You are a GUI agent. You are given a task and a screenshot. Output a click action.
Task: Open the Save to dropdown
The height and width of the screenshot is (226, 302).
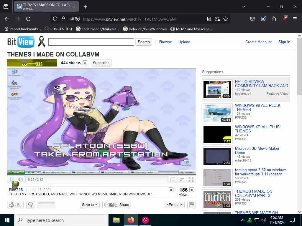coord(90,205)
